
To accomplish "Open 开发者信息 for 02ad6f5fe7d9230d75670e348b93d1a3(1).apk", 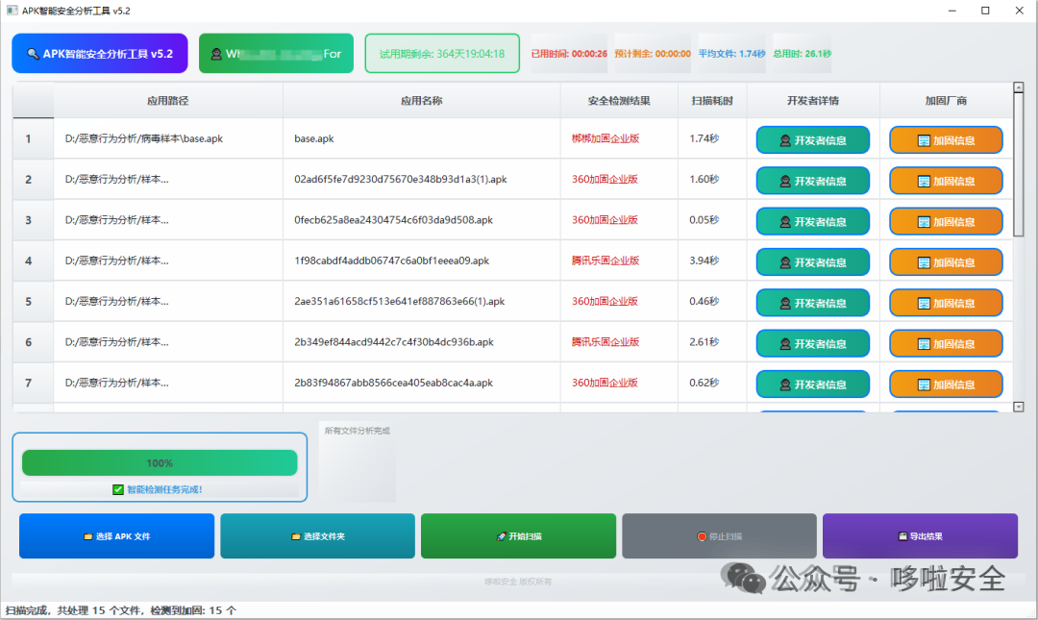I will pos(813,181).
